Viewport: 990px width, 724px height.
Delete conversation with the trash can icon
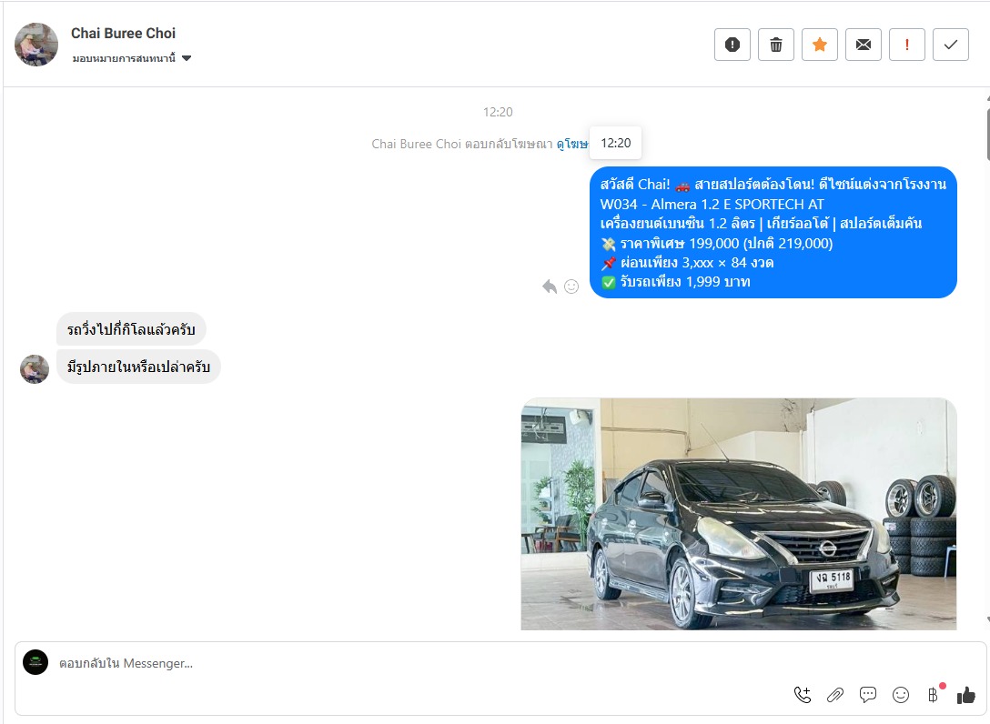tap(776, 45)
